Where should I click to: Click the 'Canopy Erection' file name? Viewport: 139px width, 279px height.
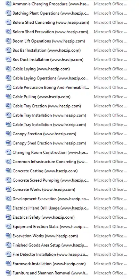[44, 134]
